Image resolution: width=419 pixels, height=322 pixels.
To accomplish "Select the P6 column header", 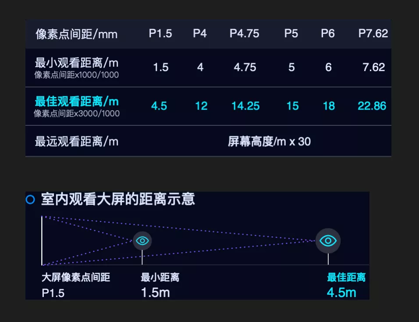I will click(x=328, y=33).
